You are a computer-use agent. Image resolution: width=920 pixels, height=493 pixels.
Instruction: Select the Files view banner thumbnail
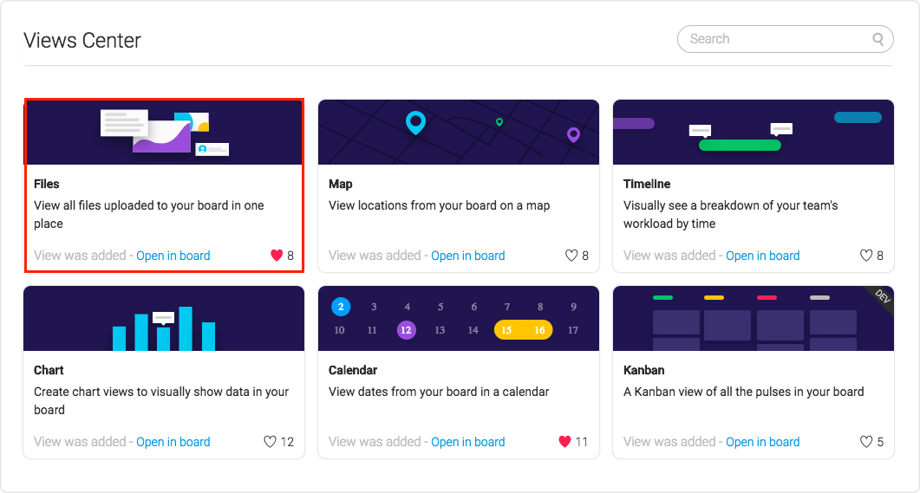pyautogui.click(x=164, y=133)
